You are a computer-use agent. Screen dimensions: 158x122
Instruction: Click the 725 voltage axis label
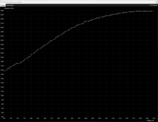11,118
